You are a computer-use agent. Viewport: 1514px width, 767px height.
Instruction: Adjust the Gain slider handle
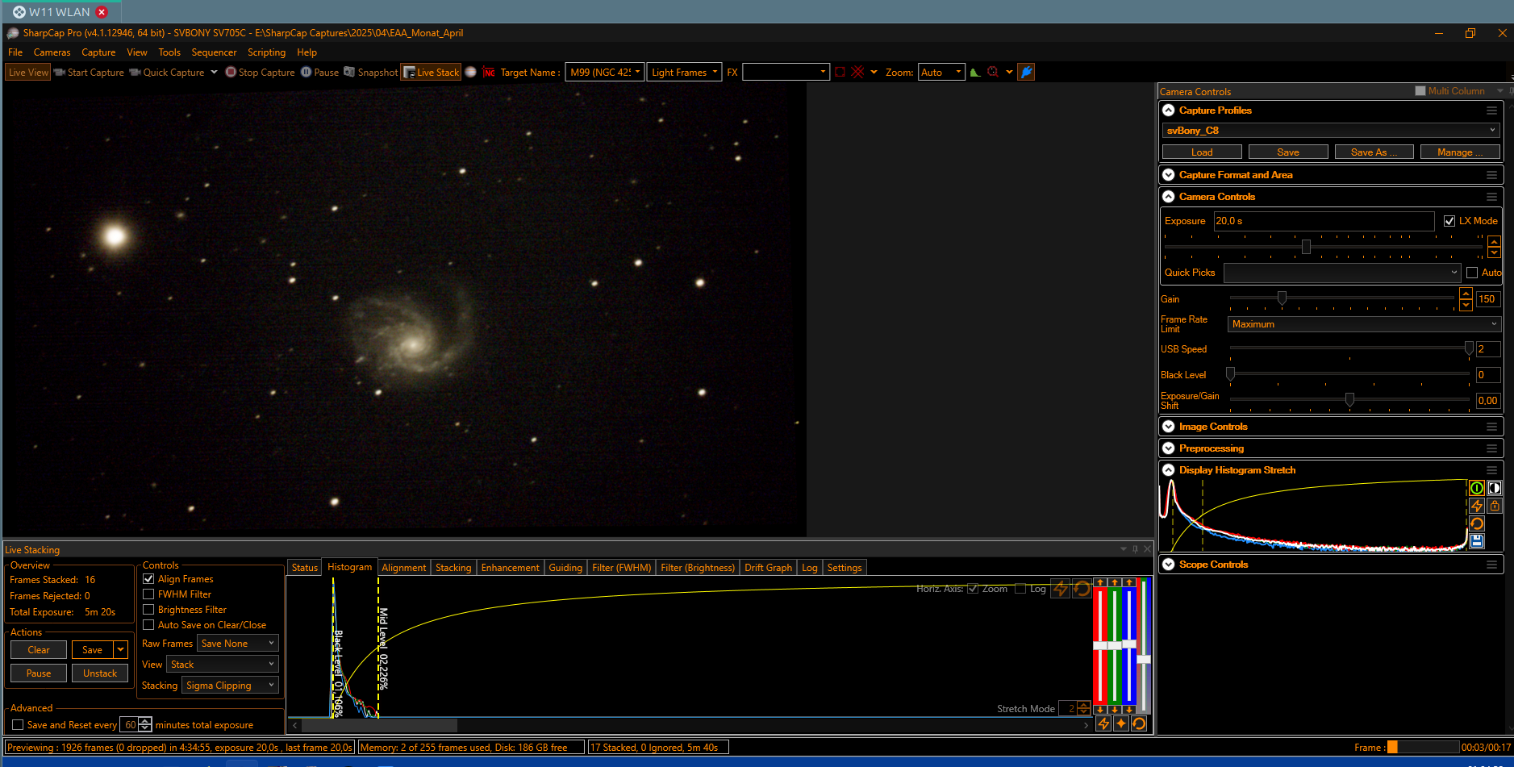point(1282,298)
